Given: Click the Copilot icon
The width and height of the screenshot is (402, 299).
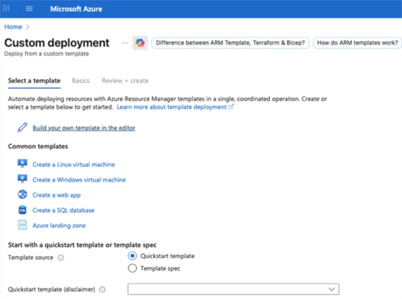Looking at the screenshot, I should click(x=140, y=43).
